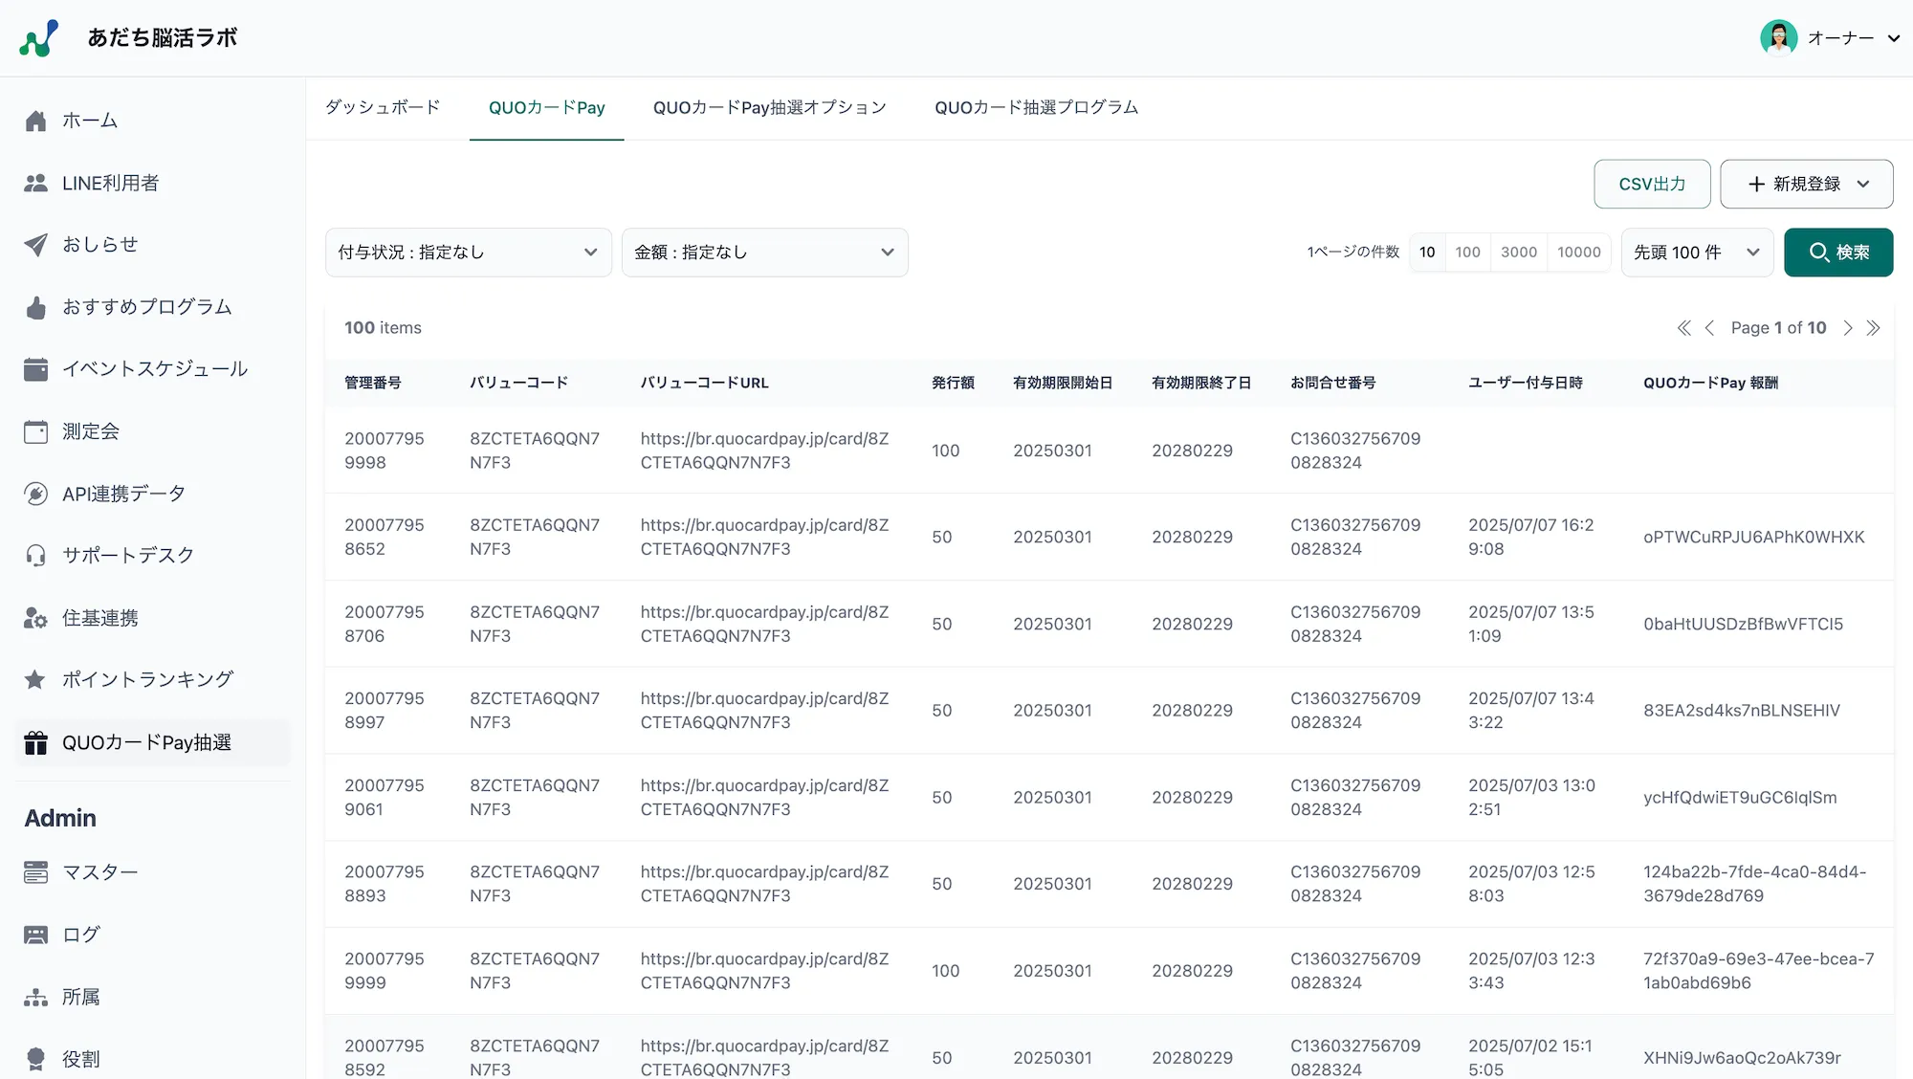Switch to the QUOカードPay抽選オプション tab
1913x1079 pixels.
769,107
